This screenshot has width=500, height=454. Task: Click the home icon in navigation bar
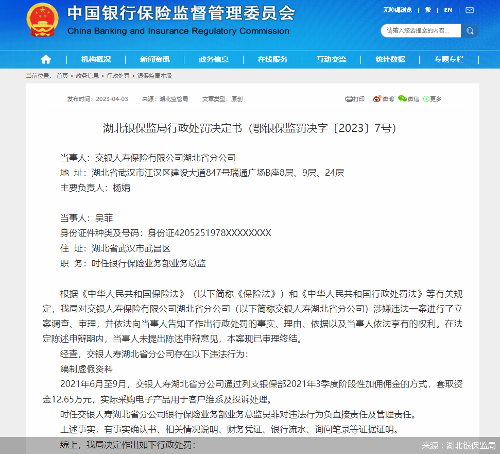coord(45,59)
